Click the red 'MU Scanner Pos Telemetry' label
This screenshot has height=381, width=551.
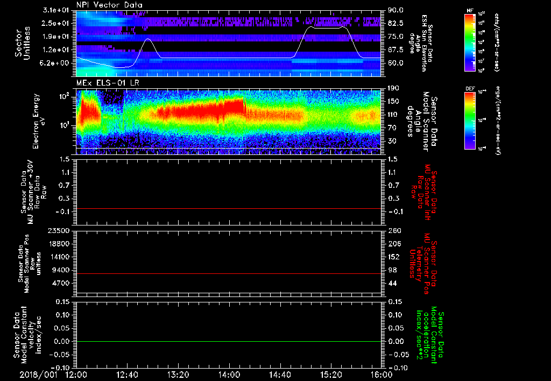tap(423, 264)
